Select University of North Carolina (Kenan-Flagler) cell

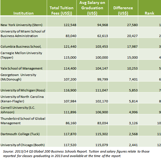pos(24,98)
